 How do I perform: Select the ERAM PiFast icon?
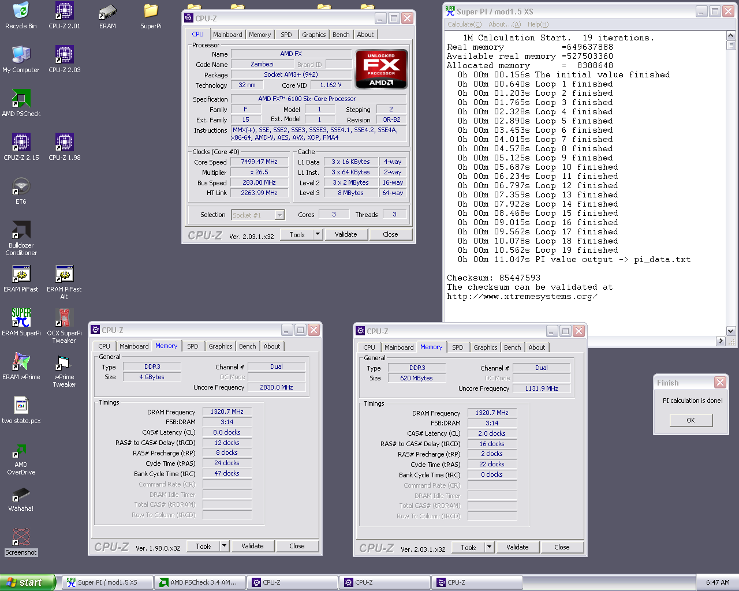(21, 279)
